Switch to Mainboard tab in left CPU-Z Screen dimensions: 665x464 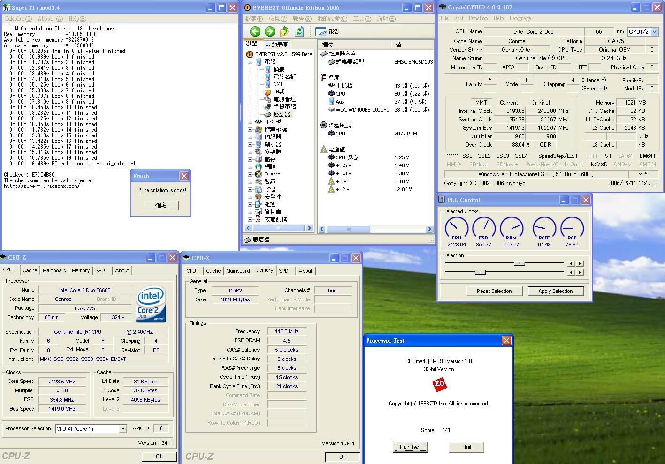[54, 270]
